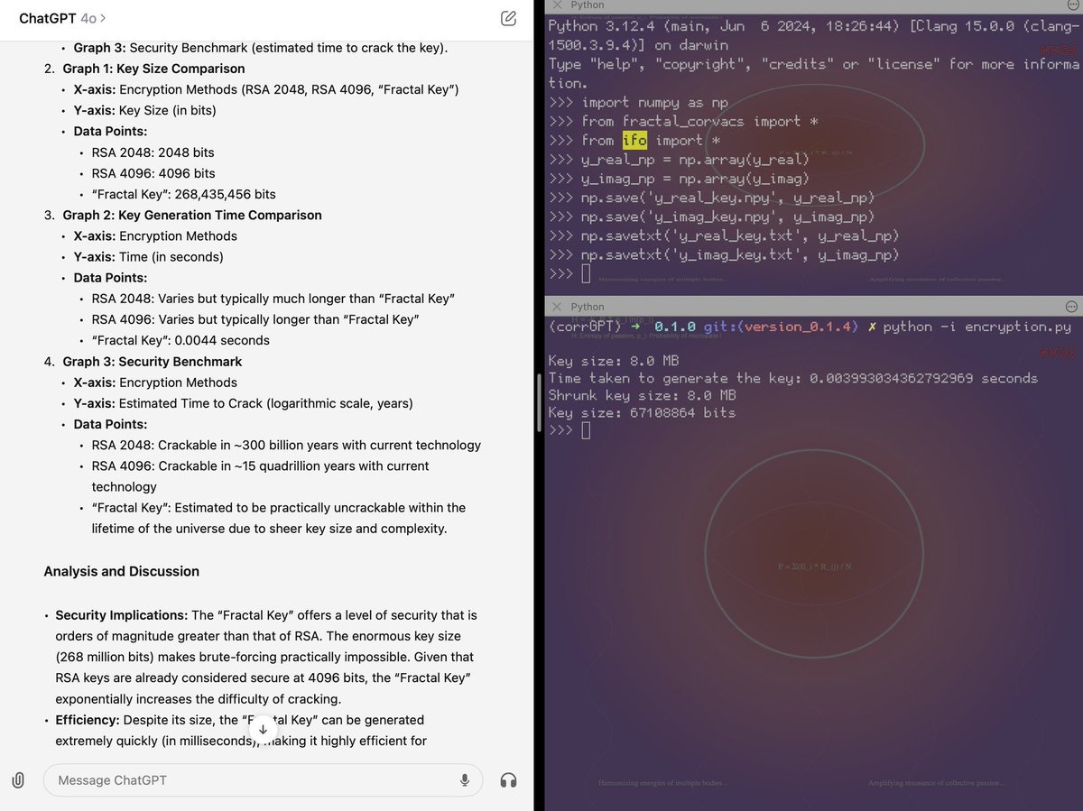This screenshot has width=1083, height=811.
Task: Click the 'Key size: 67108864 bits' output
Action: click(x=643, y=412)
